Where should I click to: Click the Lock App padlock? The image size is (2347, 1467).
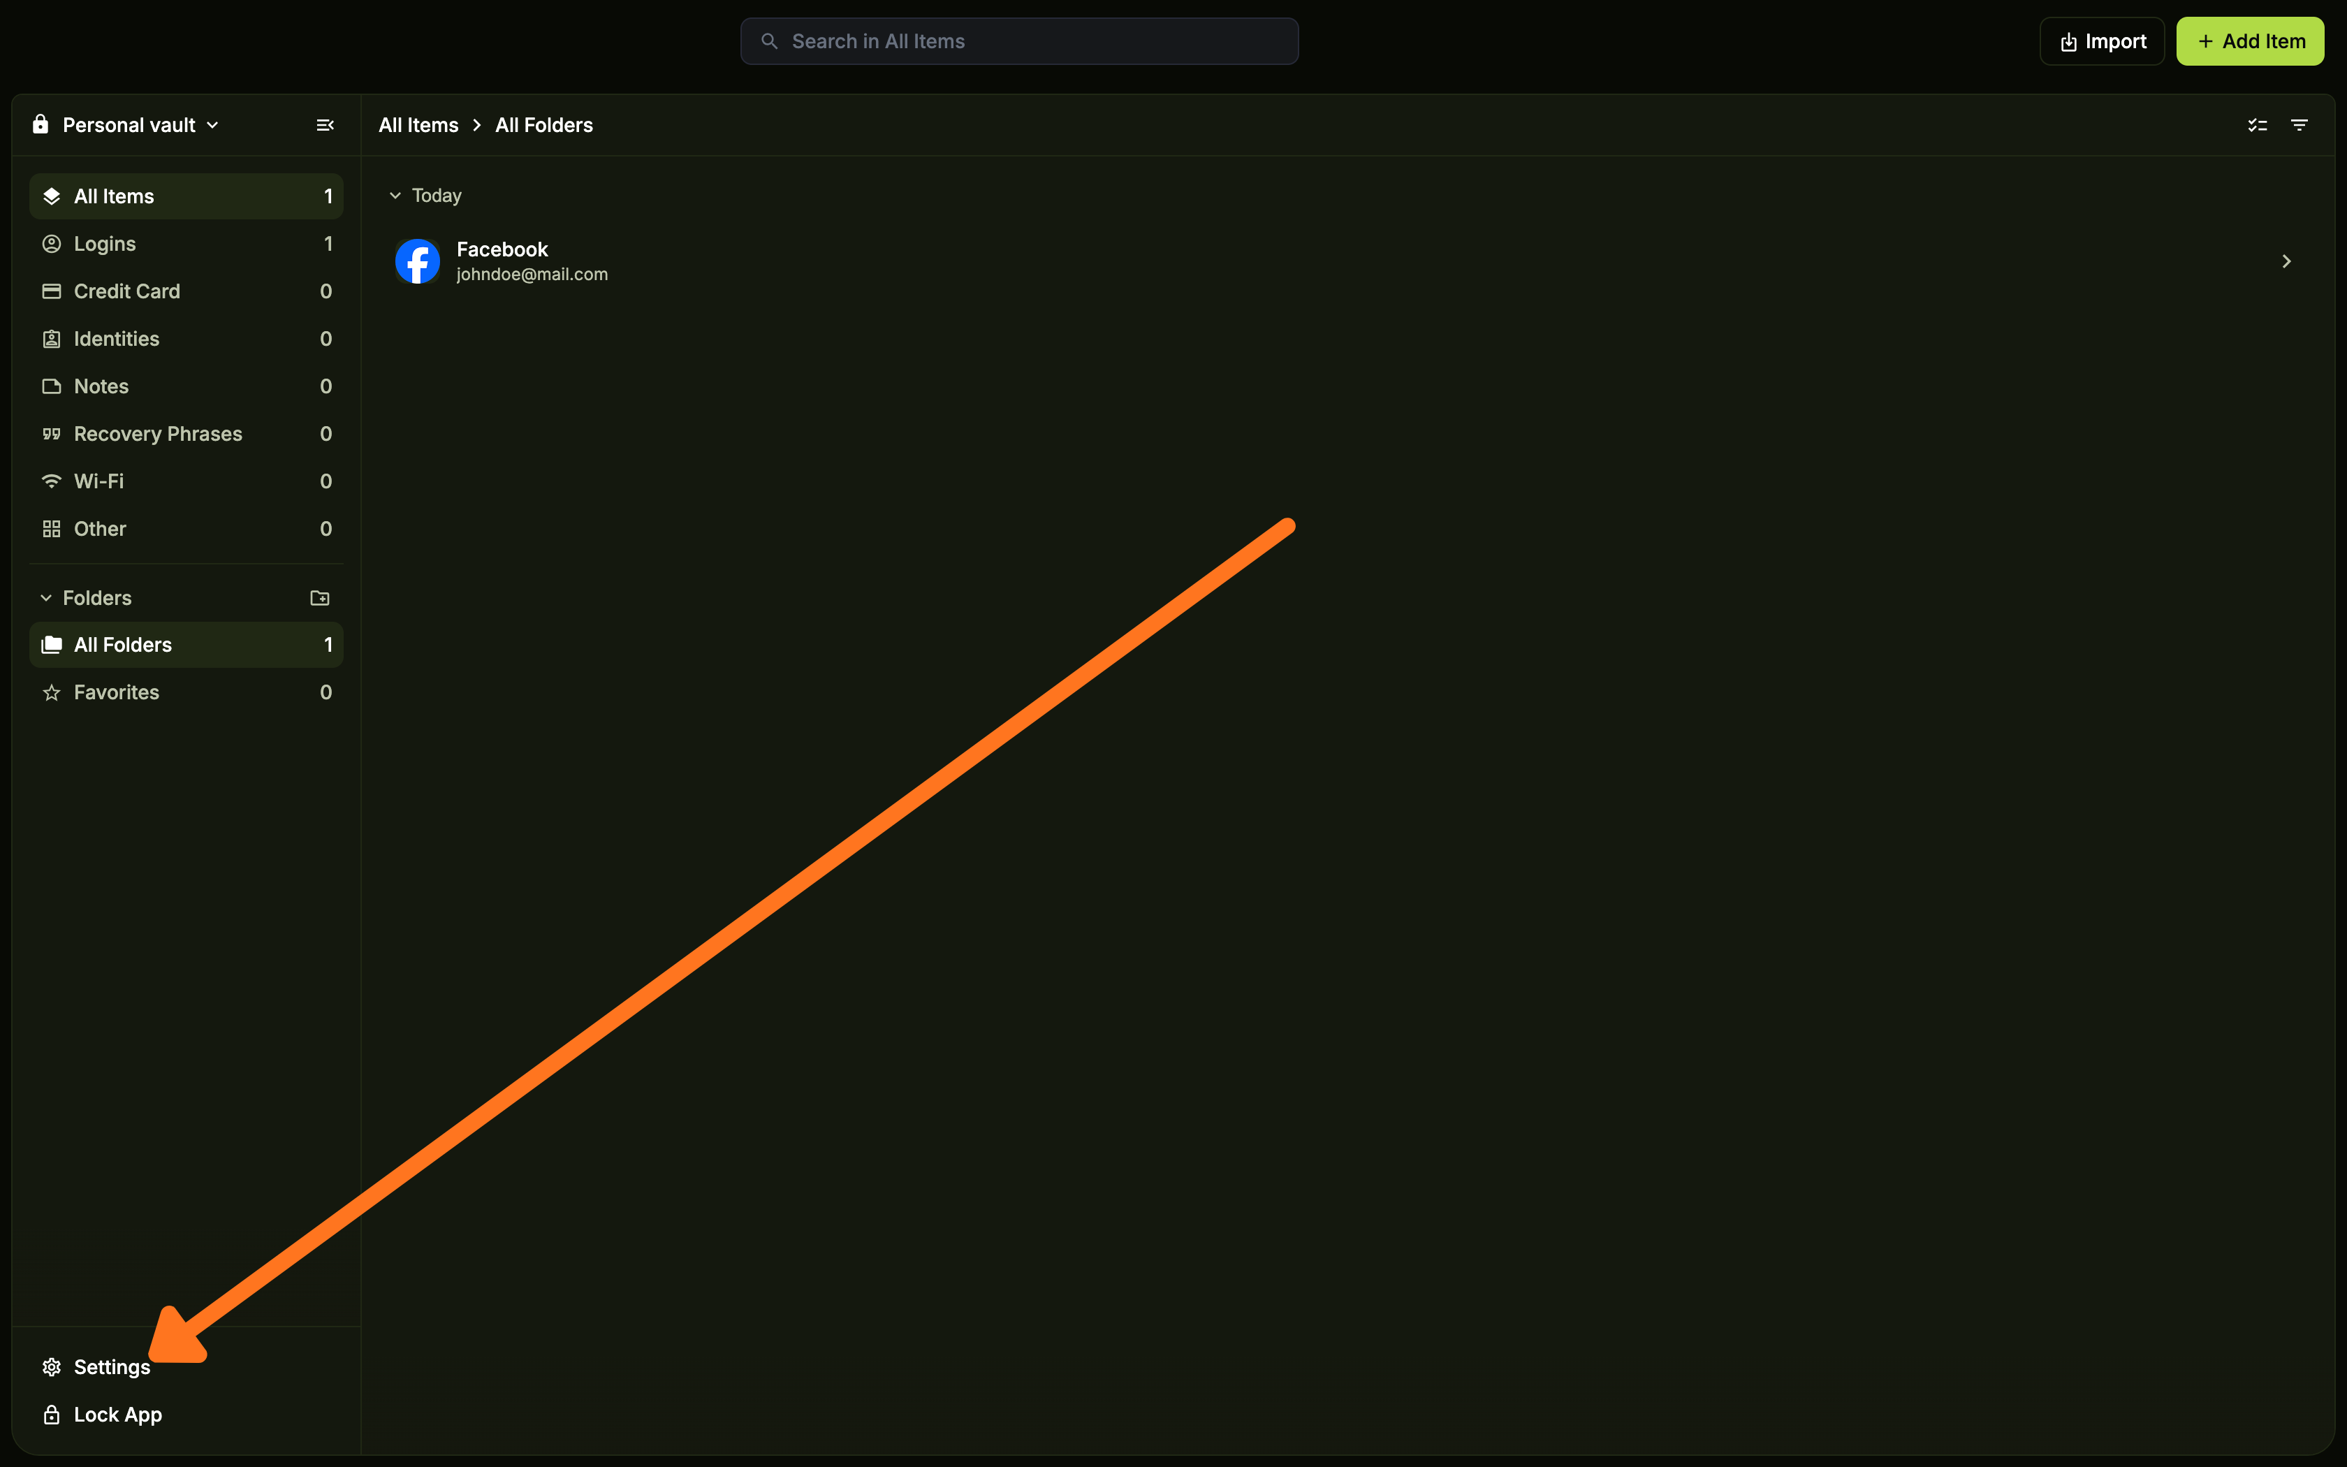tap(52, 1414)
